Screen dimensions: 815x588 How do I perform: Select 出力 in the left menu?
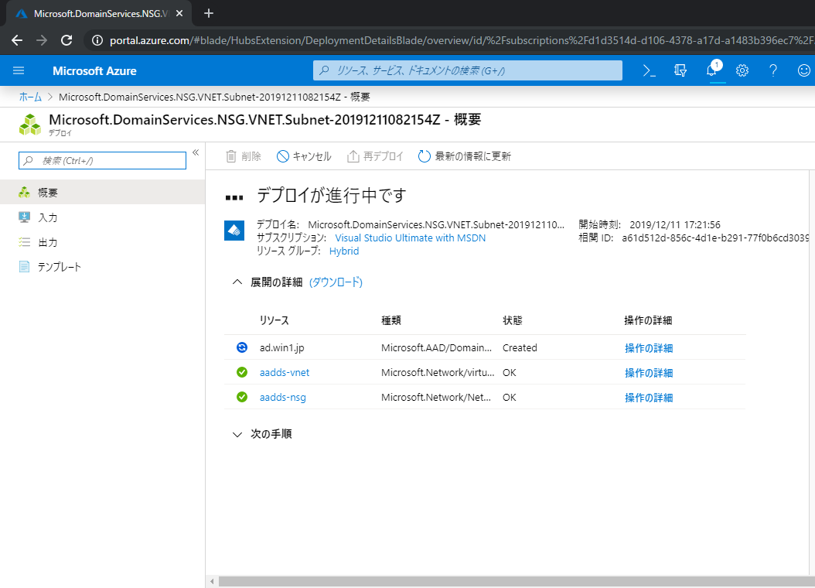pyautogui.click(x=102, y=242)
